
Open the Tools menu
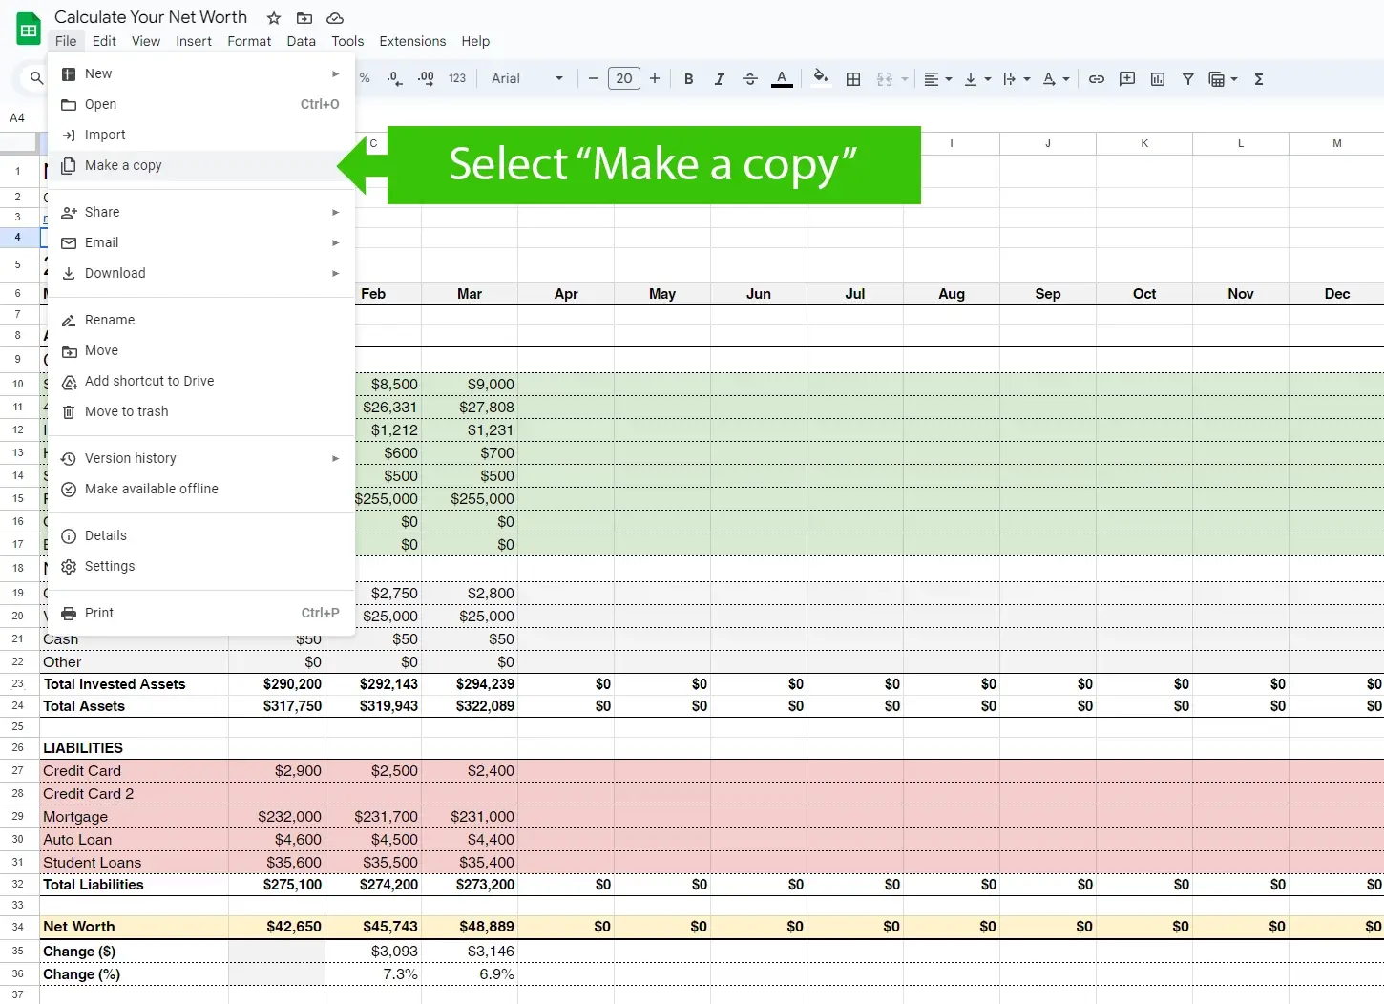click(x=347, y=41)
